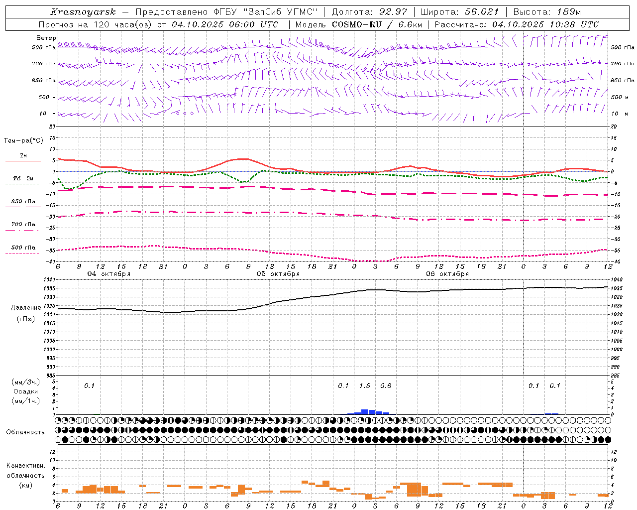Click the '(км)' unit label
637x510 pixels.
click(26, 485)
